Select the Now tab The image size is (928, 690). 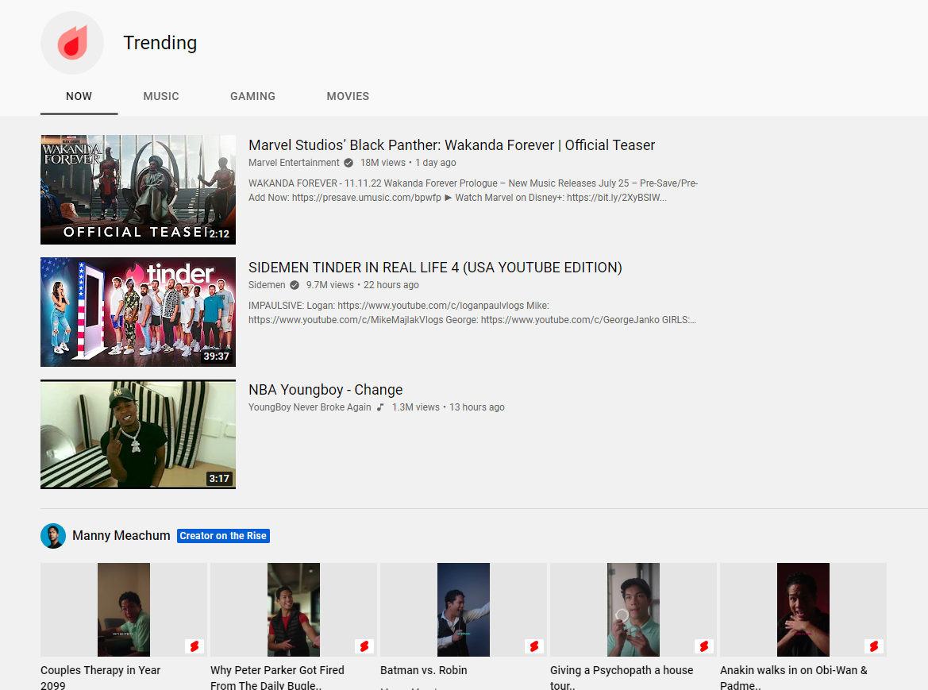pyautogui.click(x=79, y=96)
